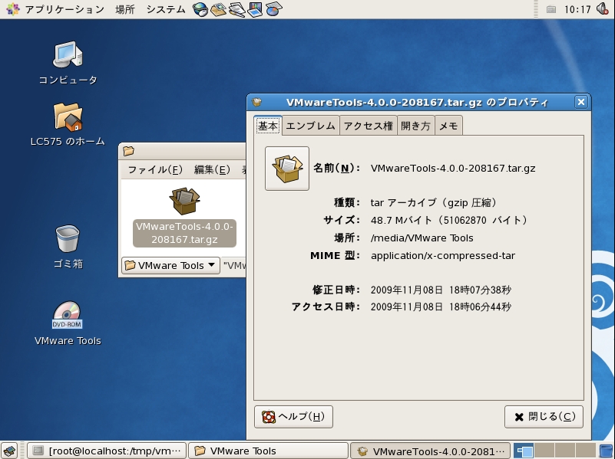Image resolution: width=615 pixels, height=459 pixels.
Task: Select the first workspace in switcher
Action: 524,451
